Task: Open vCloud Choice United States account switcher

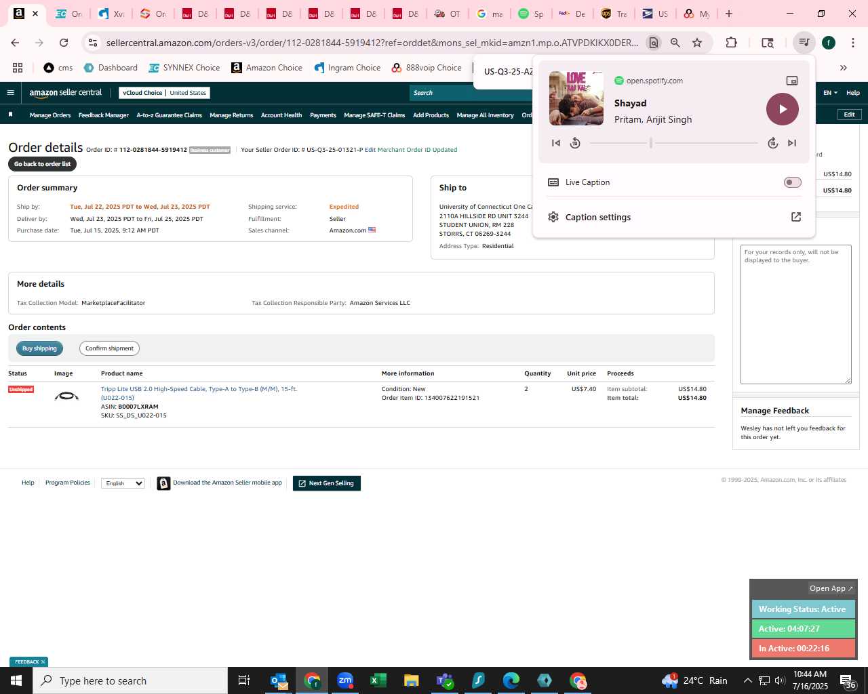Action: point(164,93)
